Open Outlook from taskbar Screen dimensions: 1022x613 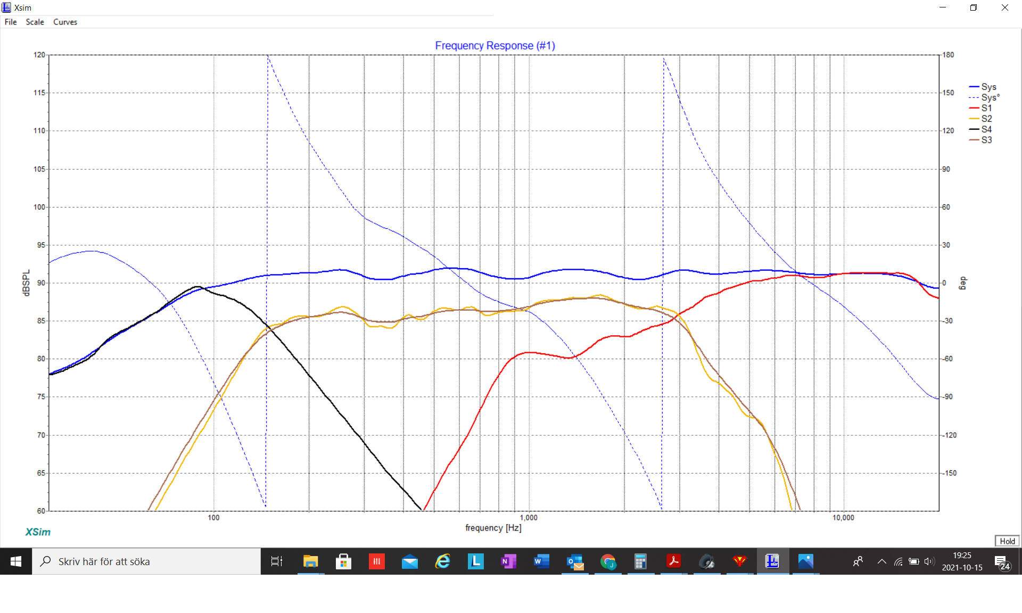pos(575,561)
